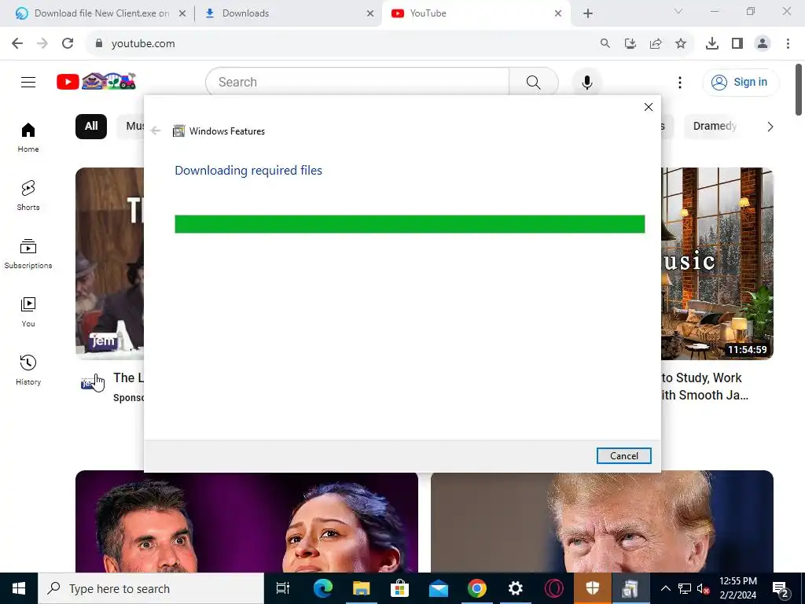Open Windows Security shield on taskbar

click(x=593, y=588)
